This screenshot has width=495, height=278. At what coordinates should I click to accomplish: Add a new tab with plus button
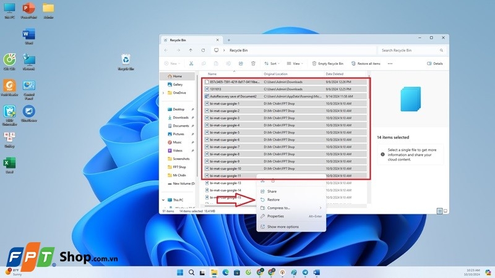click(229, 40)
